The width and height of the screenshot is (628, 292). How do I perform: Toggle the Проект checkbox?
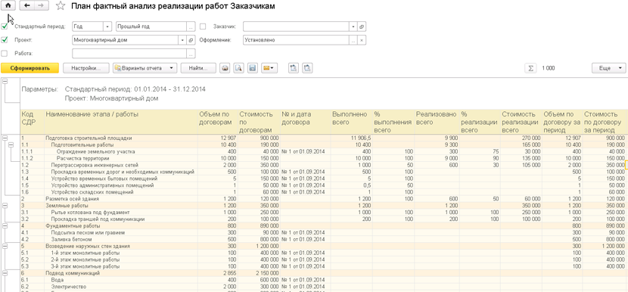click(5, 40)
